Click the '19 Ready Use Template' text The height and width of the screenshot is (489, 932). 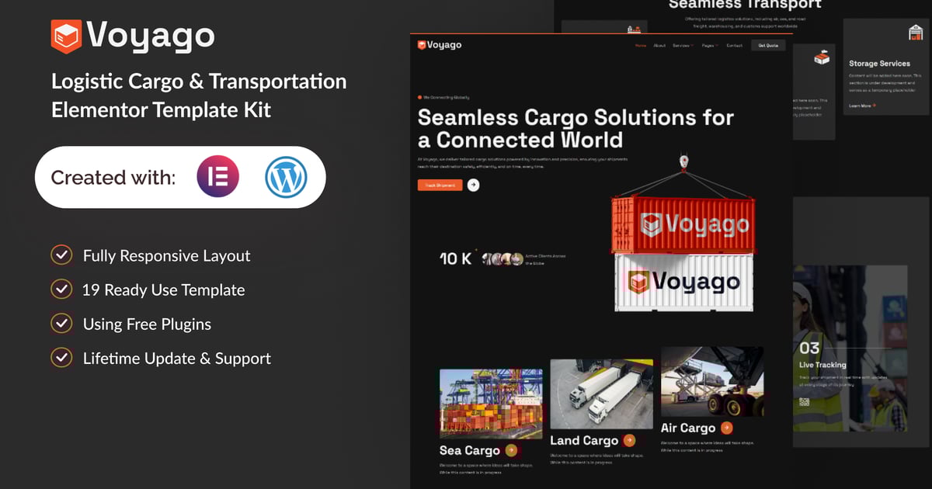pyautogui.click(x=163, y=290)
